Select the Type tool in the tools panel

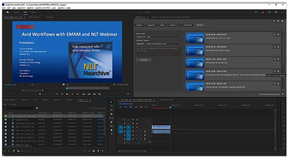click(111, 134)
